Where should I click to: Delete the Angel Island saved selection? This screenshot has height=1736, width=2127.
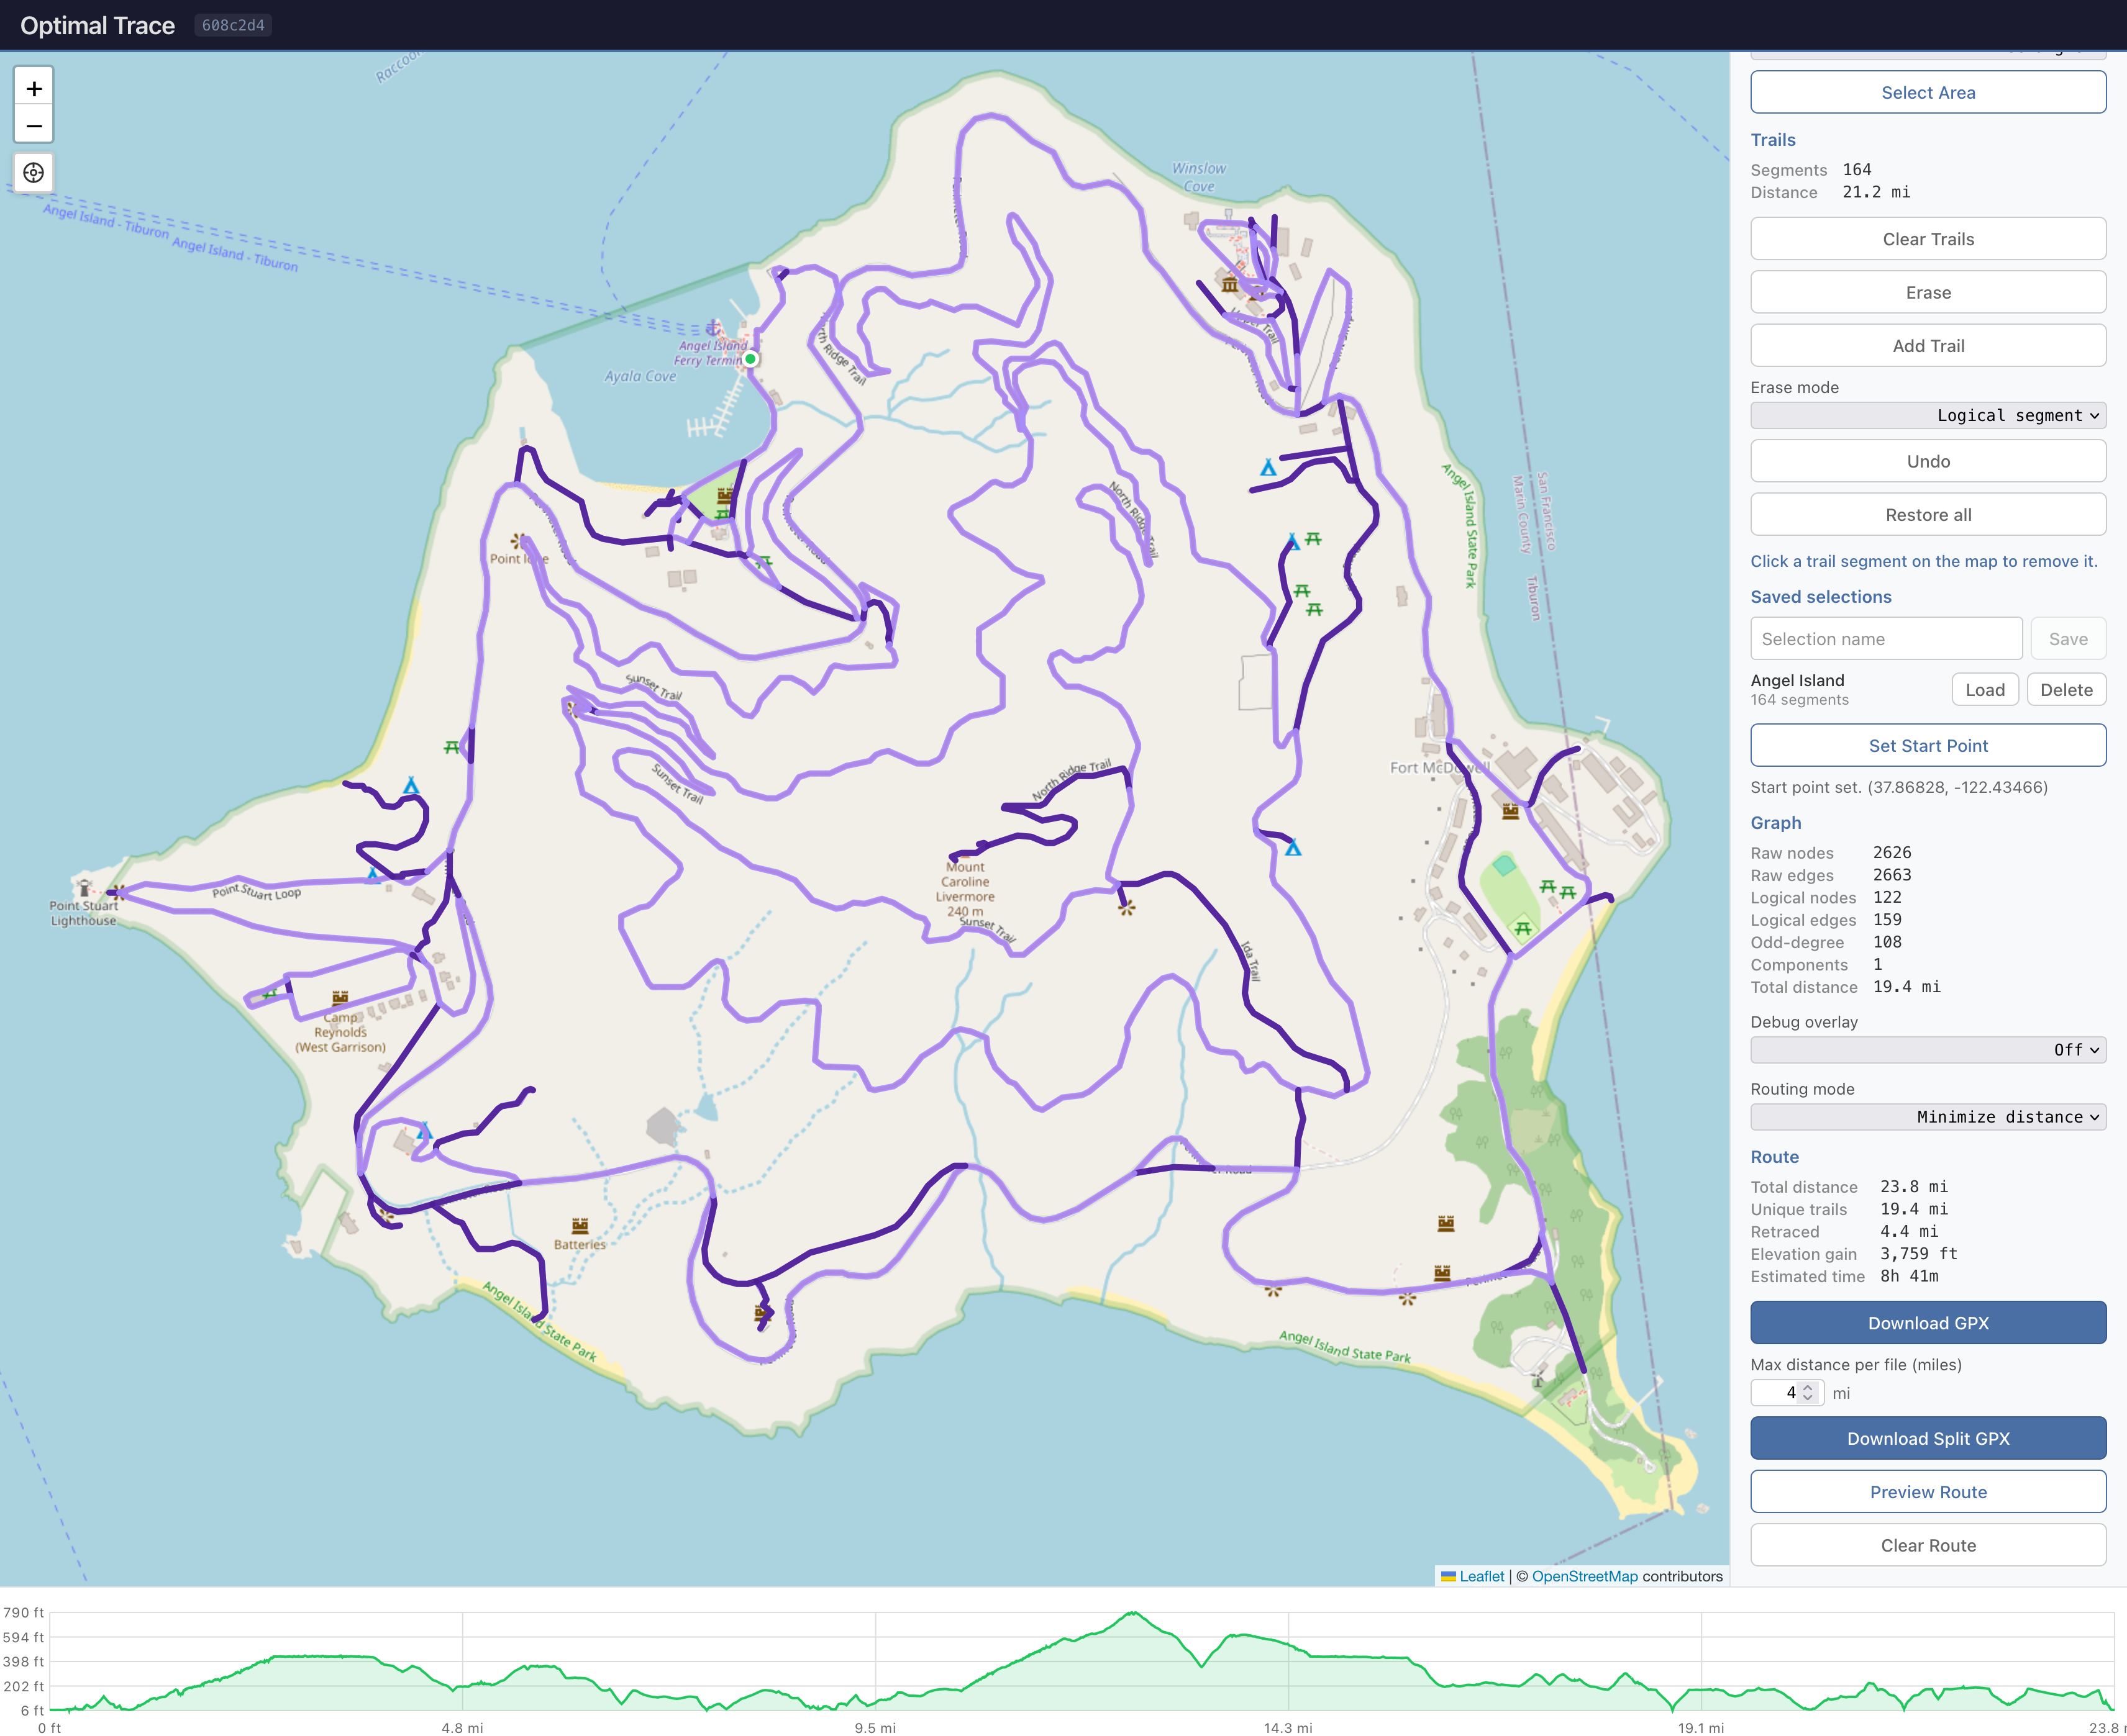pos(2066,690)
